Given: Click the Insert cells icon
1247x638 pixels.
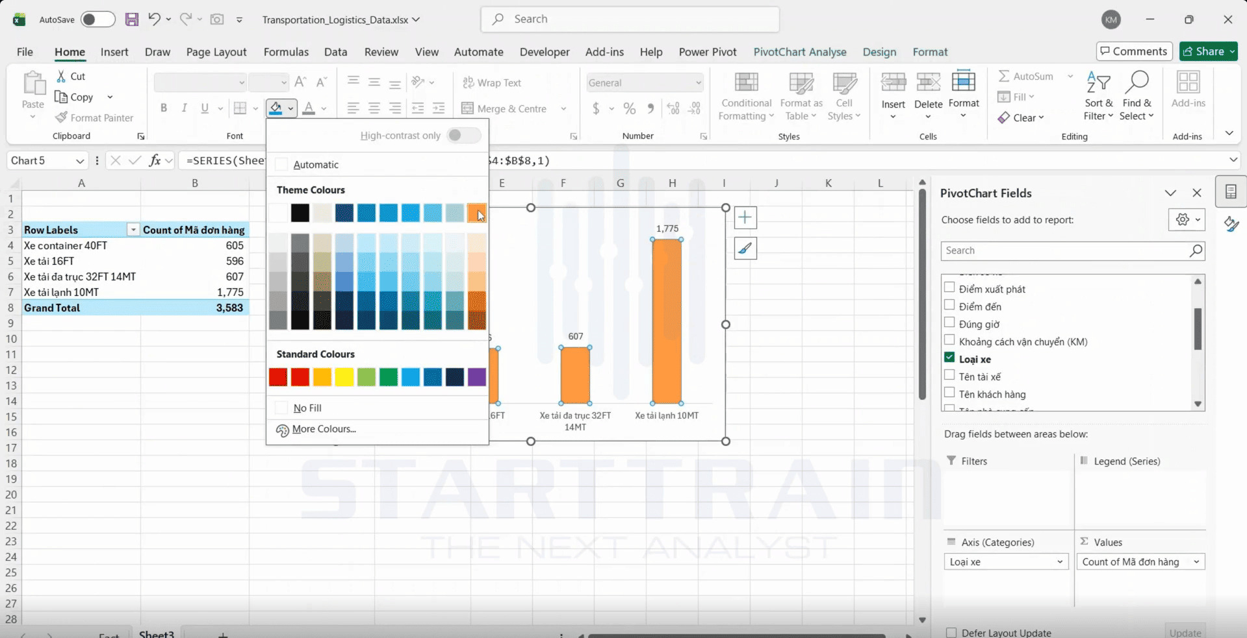Looking at the screenshot, I should click(893, 83).
